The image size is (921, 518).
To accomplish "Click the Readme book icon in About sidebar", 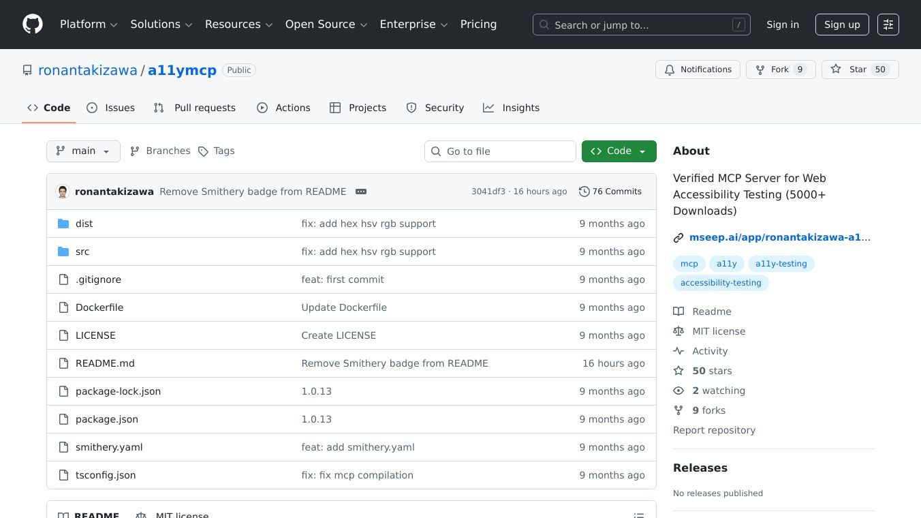I will coord(678,311).
